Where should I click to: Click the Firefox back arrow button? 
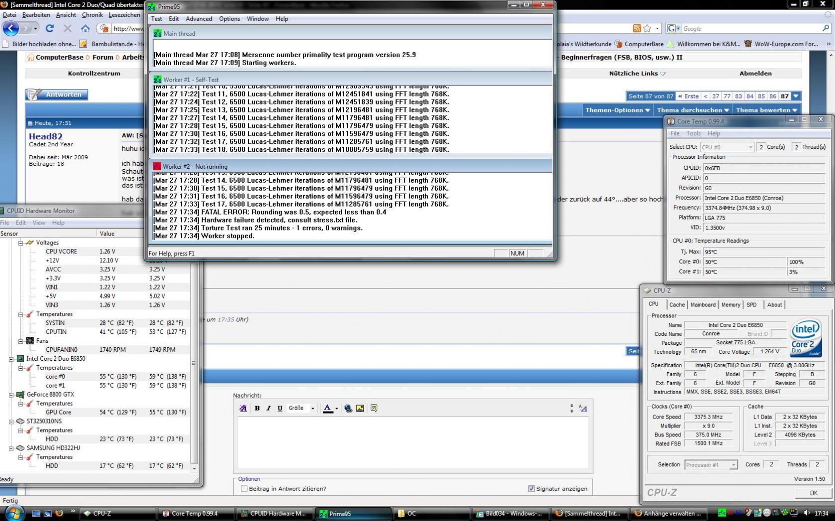pos(11,28)
